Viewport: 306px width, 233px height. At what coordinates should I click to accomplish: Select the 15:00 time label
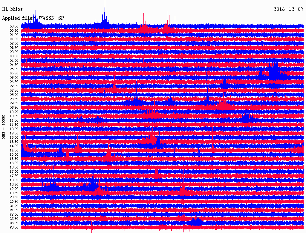14,154
